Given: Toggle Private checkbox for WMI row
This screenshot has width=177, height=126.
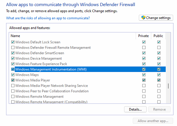Looking at the screenshot, I should (x=144, y=69).
